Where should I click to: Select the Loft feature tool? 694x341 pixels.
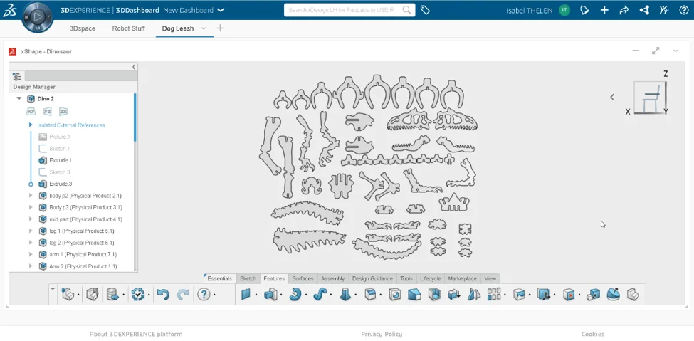coord(345,295)
